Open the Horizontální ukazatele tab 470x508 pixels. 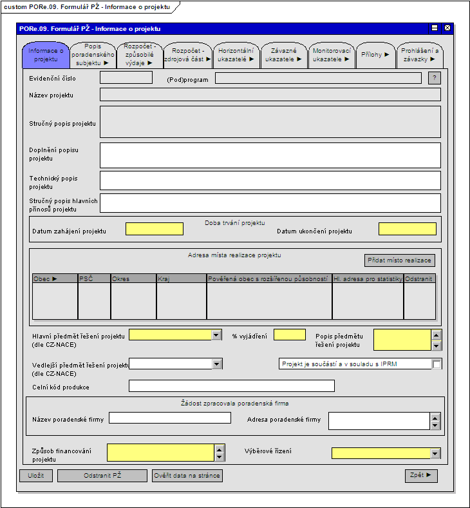tap(236, 55)
